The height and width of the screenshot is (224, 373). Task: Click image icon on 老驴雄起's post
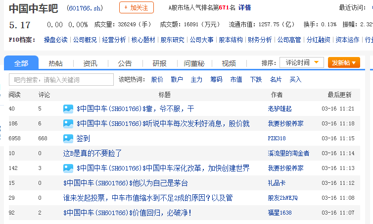point(68,109)
